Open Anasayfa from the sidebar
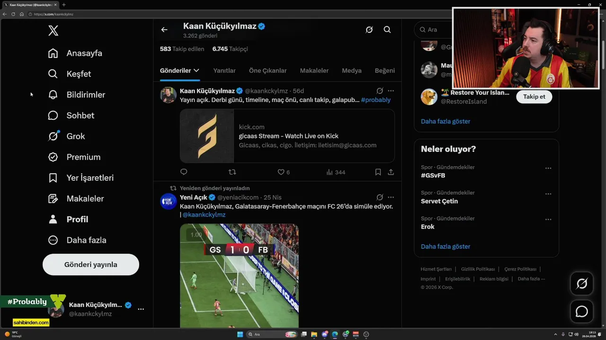The image size is (606, 340). click(x=75, y=53)
